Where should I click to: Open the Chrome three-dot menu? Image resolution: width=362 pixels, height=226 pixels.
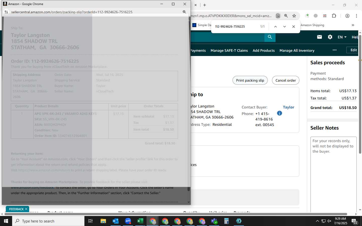(356, 16)
